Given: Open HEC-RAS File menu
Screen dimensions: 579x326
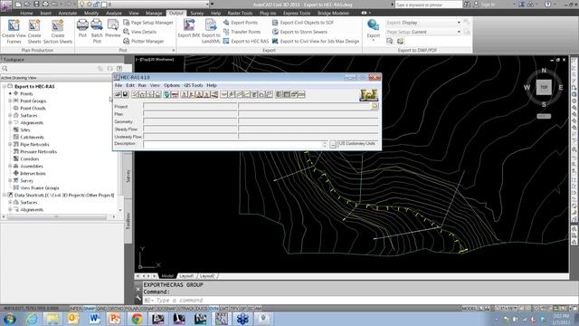Looking at the screenshot, I should tap(119, 85).
